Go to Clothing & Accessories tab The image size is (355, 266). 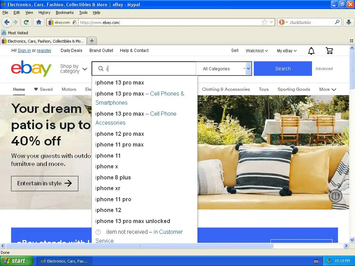tap(226, 89)
